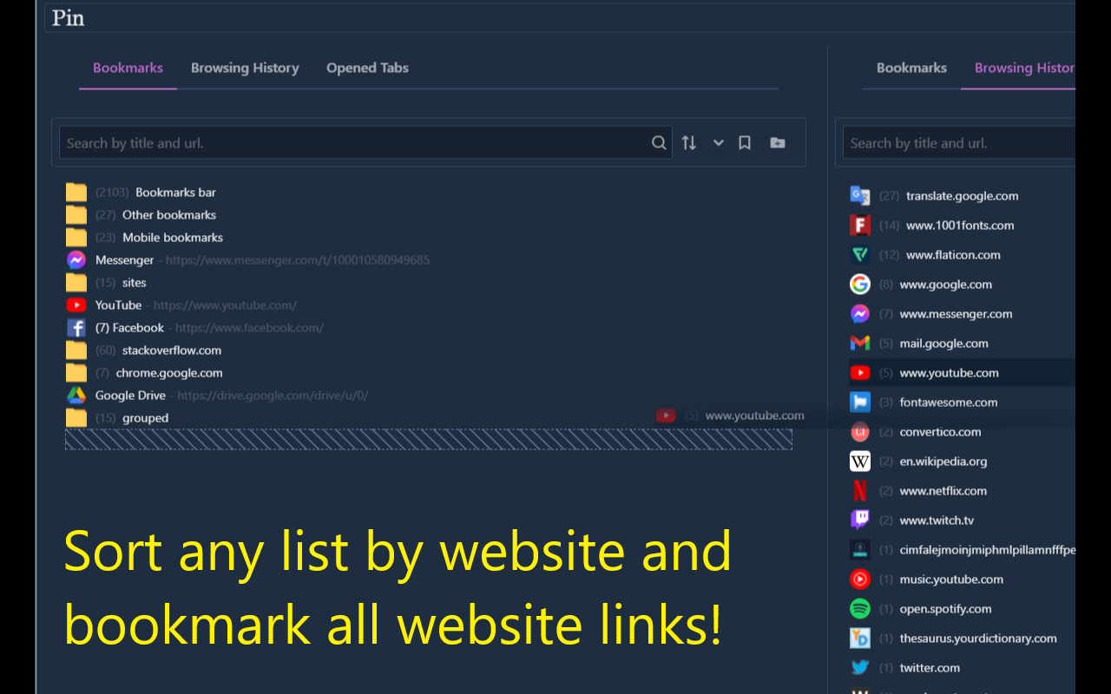Click the YouTube bookmark icon
Viewport: 1111px width, 694px height.
click(76, 305)
